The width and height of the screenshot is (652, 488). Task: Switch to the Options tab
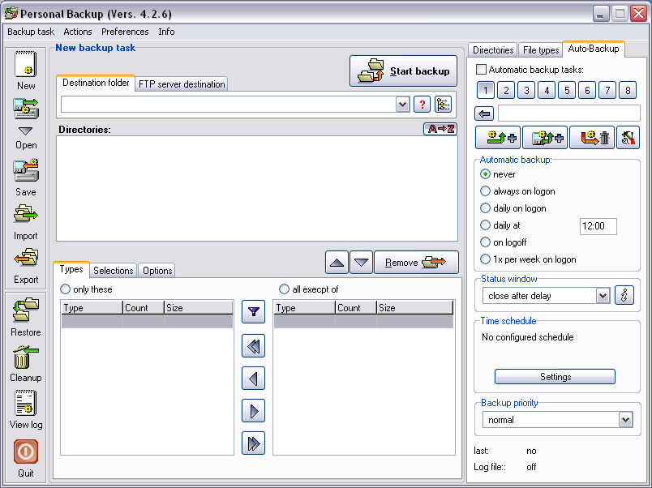click(157, 271)
